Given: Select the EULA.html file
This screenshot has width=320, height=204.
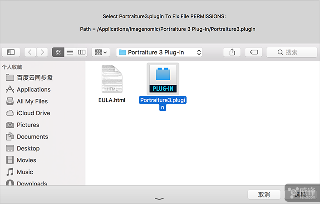Looking at the screenshot, I should 112,81.
